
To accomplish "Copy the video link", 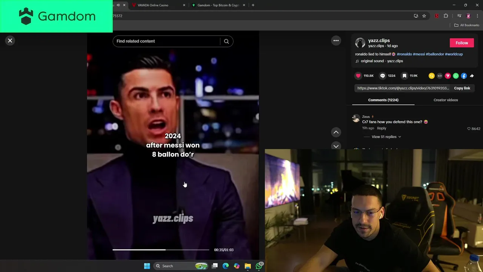I will click(462, 88).
